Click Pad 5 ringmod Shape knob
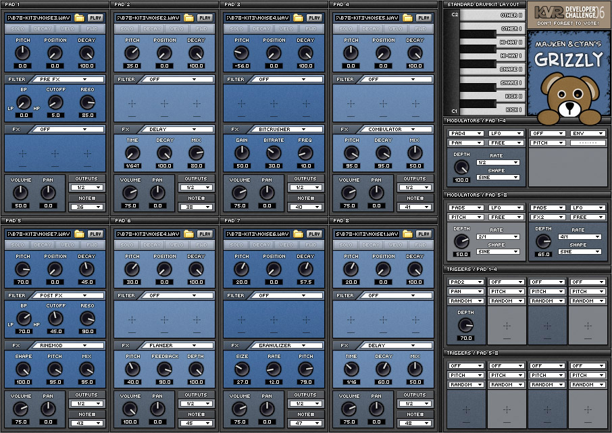Image resolution: width=612 pixels, height=433 pixels. click(23, 370)
